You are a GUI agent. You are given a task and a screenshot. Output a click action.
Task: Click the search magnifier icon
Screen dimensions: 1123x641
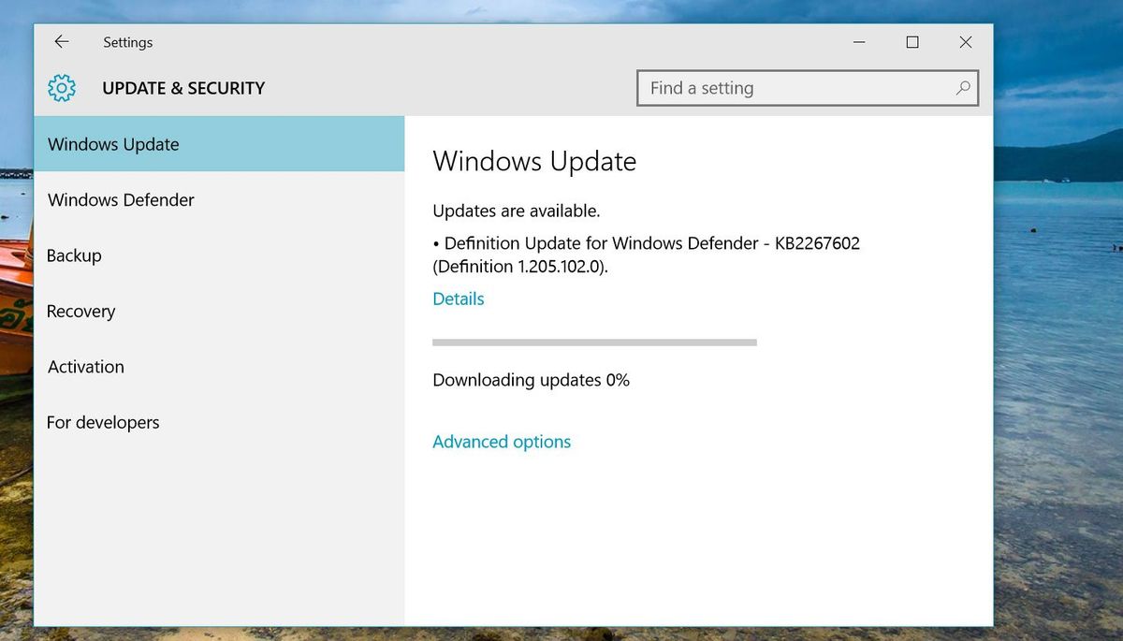(963, 88)
